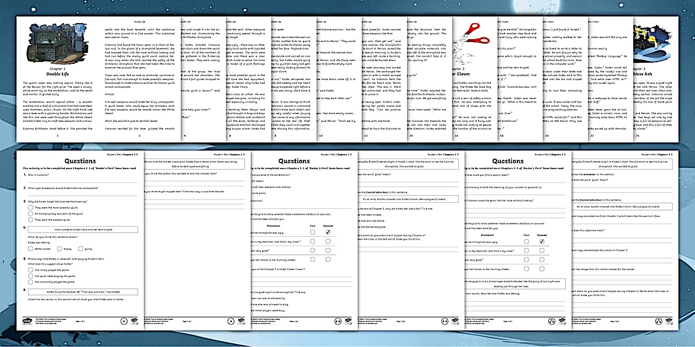This screenshot has width=695, height=347.
Task: Click the three-dot difficulty icon on last worksheet
Action: (659, 321)
